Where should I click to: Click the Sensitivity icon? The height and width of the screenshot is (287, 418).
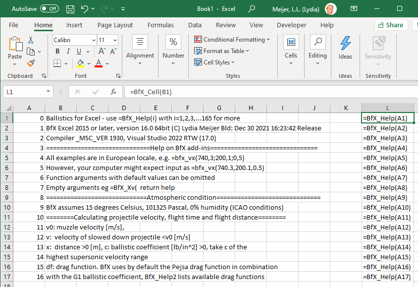click(x=378, y=43)
